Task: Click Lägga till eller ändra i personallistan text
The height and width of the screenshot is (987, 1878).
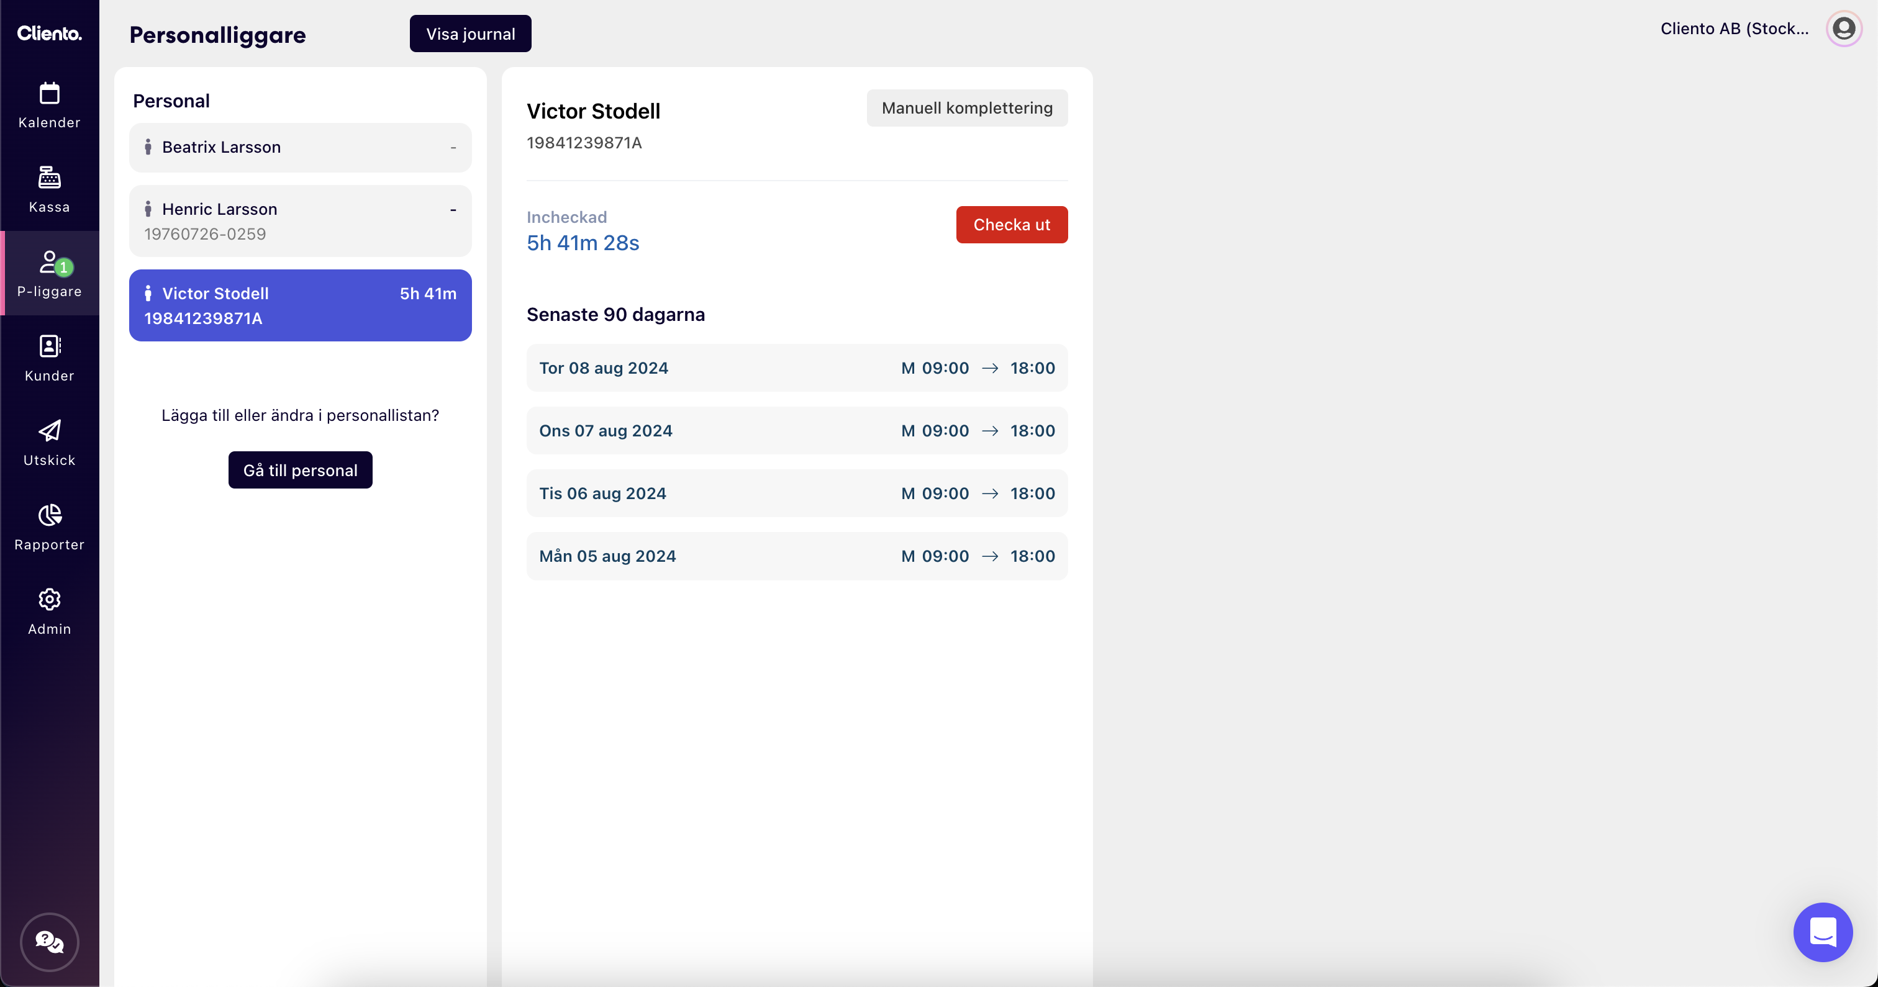Action: [301, 415]
